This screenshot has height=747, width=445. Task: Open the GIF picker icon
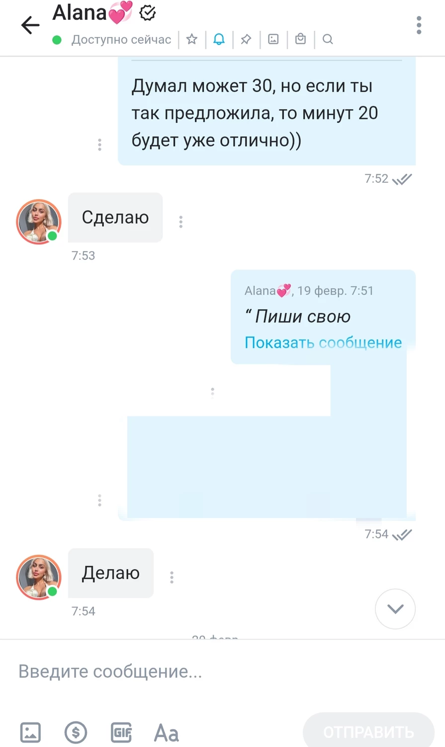[x=121, y=733]
